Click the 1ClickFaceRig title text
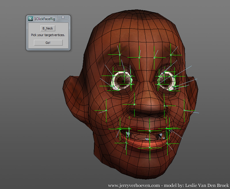The height and width of the screenshot is (189, 230). point(45,19)
